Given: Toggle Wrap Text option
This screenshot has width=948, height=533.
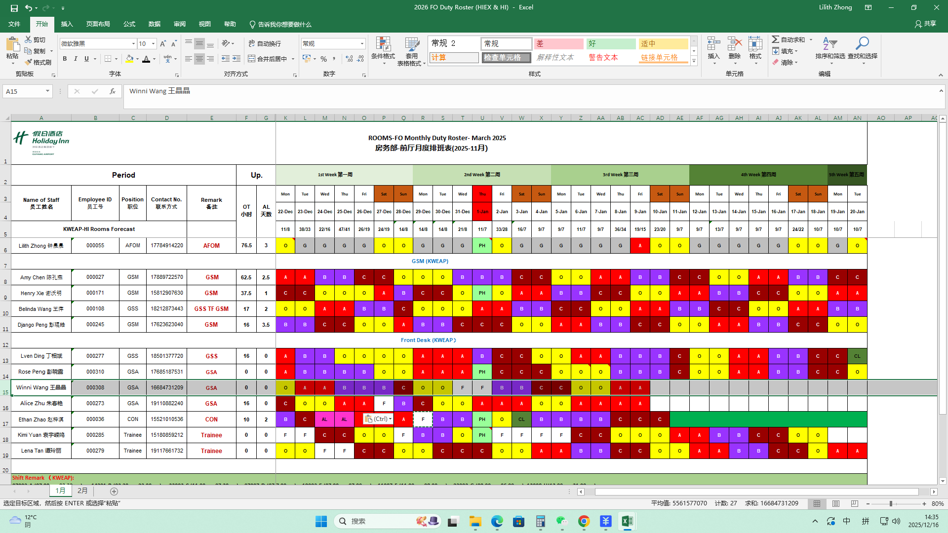Looking at the screenshot, I should (265, 43).
